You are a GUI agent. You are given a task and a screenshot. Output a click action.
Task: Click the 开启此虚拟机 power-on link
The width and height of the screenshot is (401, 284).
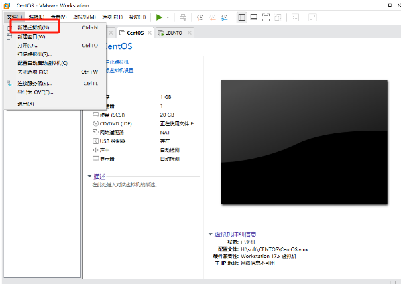tap(117, 62)
